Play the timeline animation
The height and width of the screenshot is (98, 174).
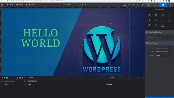(25, 78)
